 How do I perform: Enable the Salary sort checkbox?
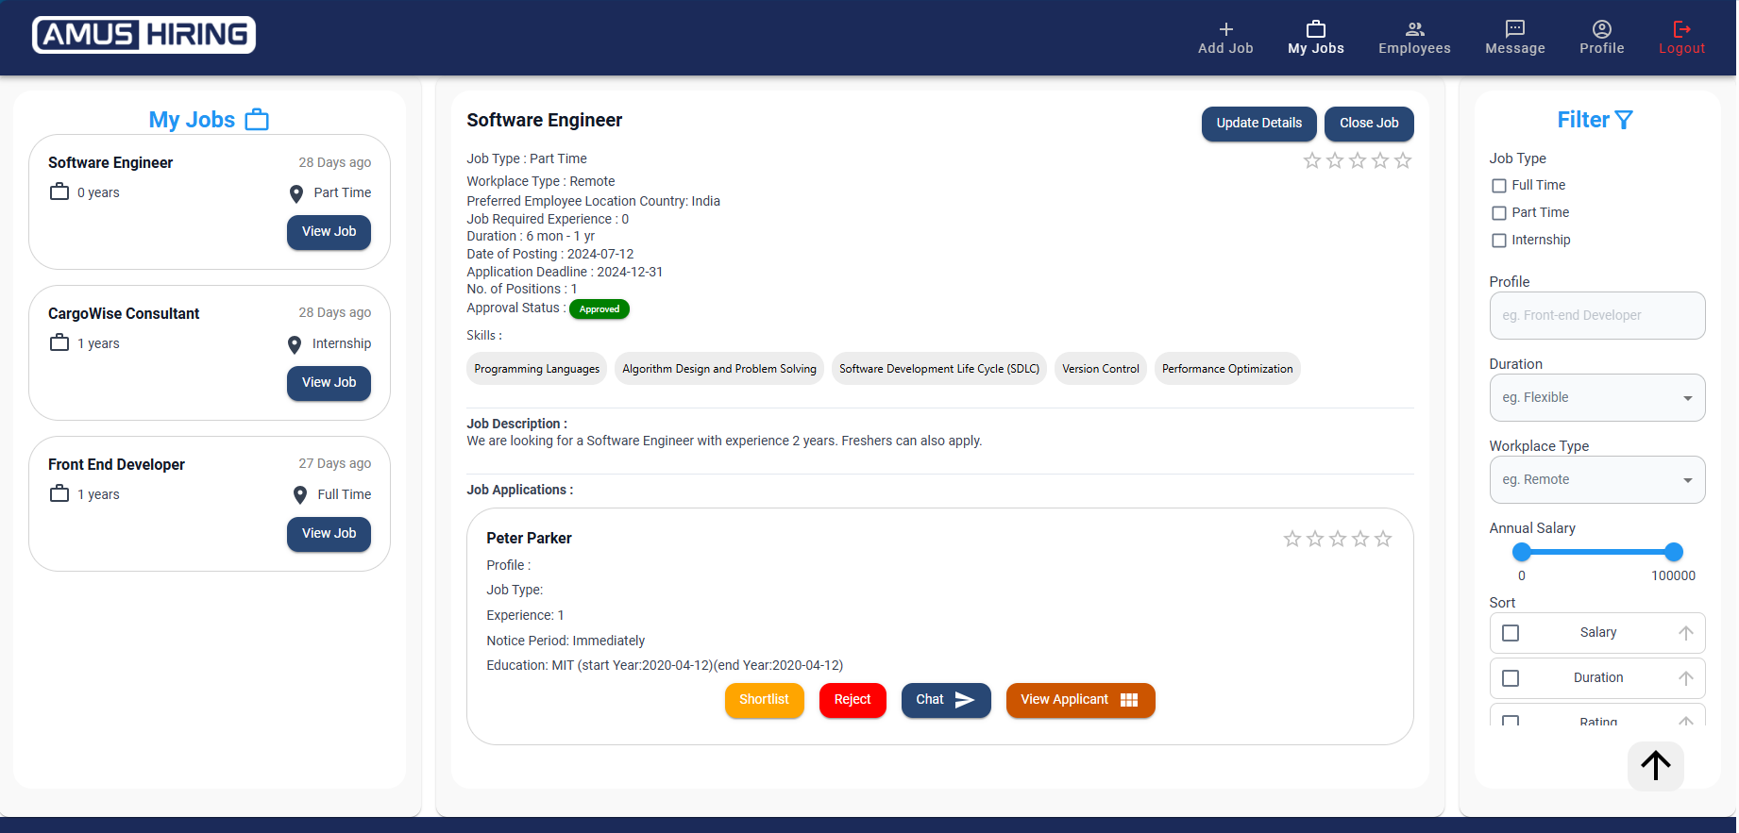pyautogui.click(x=1512, y=634)
